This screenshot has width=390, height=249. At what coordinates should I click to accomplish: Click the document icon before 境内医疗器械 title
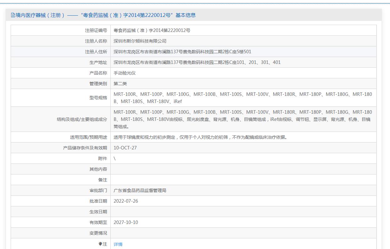13,15
